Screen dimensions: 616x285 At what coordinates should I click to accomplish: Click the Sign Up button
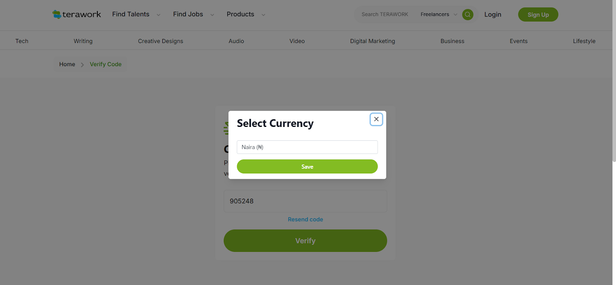[x=538, y=15]
